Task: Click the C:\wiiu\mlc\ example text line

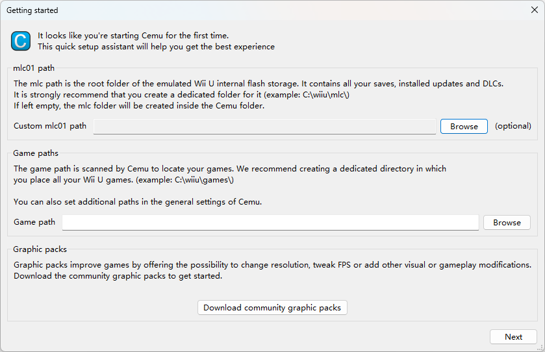Action: pos(181,95)
